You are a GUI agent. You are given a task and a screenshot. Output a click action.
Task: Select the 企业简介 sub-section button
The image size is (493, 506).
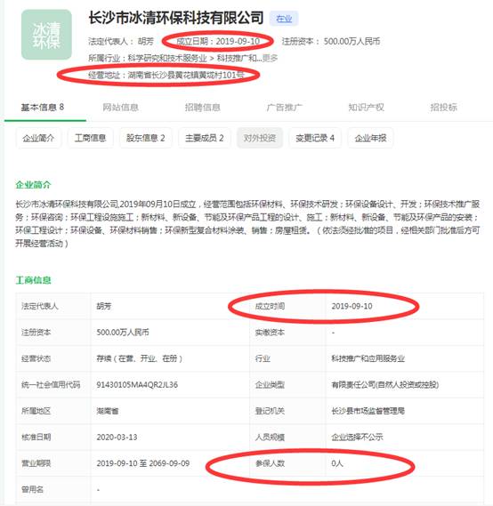coord(38,138)
